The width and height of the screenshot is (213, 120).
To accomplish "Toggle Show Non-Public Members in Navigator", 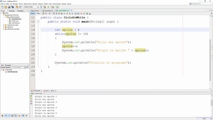I will tap(13, 116).
